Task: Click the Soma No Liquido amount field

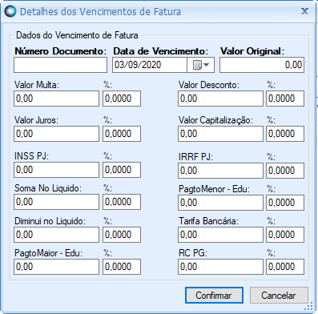Action: [56, 202]
